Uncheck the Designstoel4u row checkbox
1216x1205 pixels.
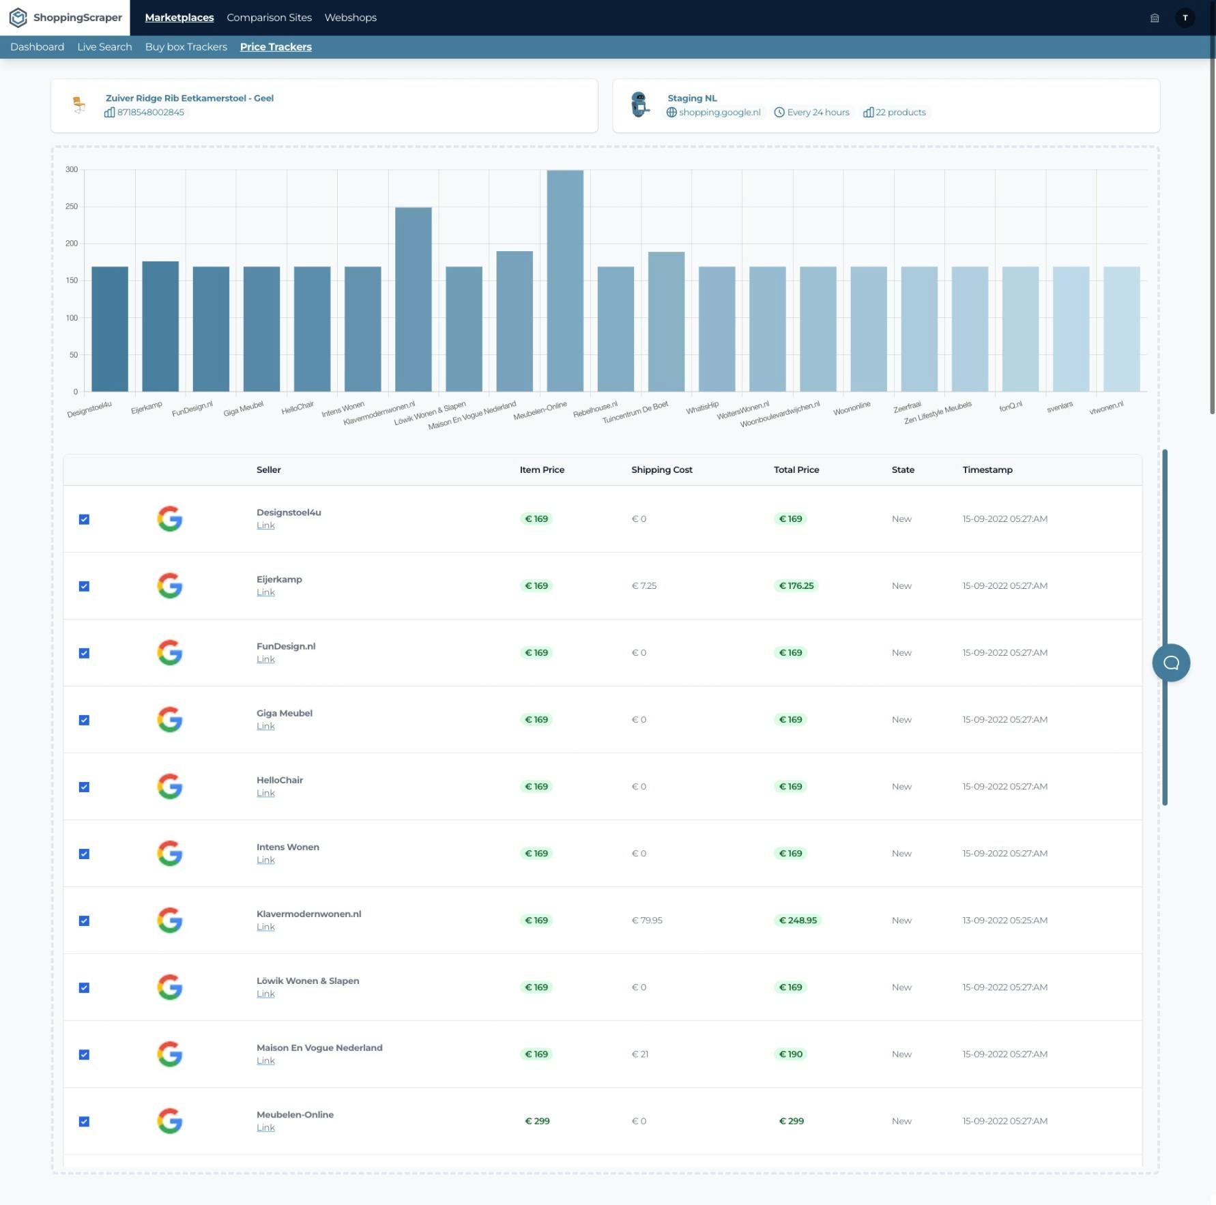(84, 519)
